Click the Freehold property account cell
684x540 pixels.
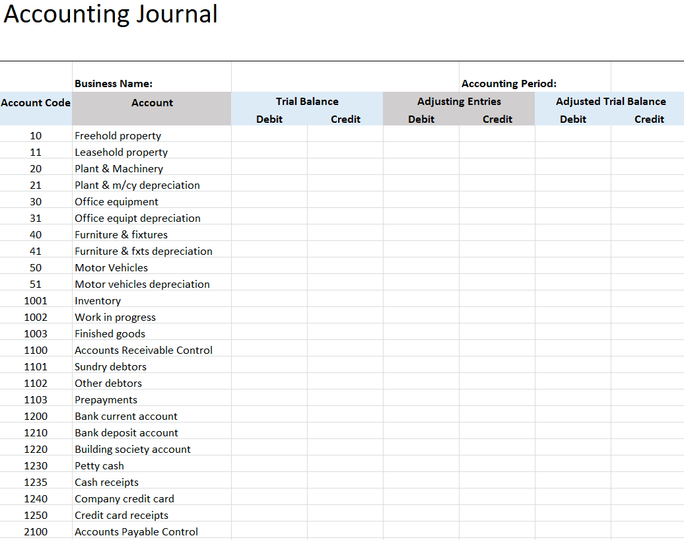click(152, 135)
